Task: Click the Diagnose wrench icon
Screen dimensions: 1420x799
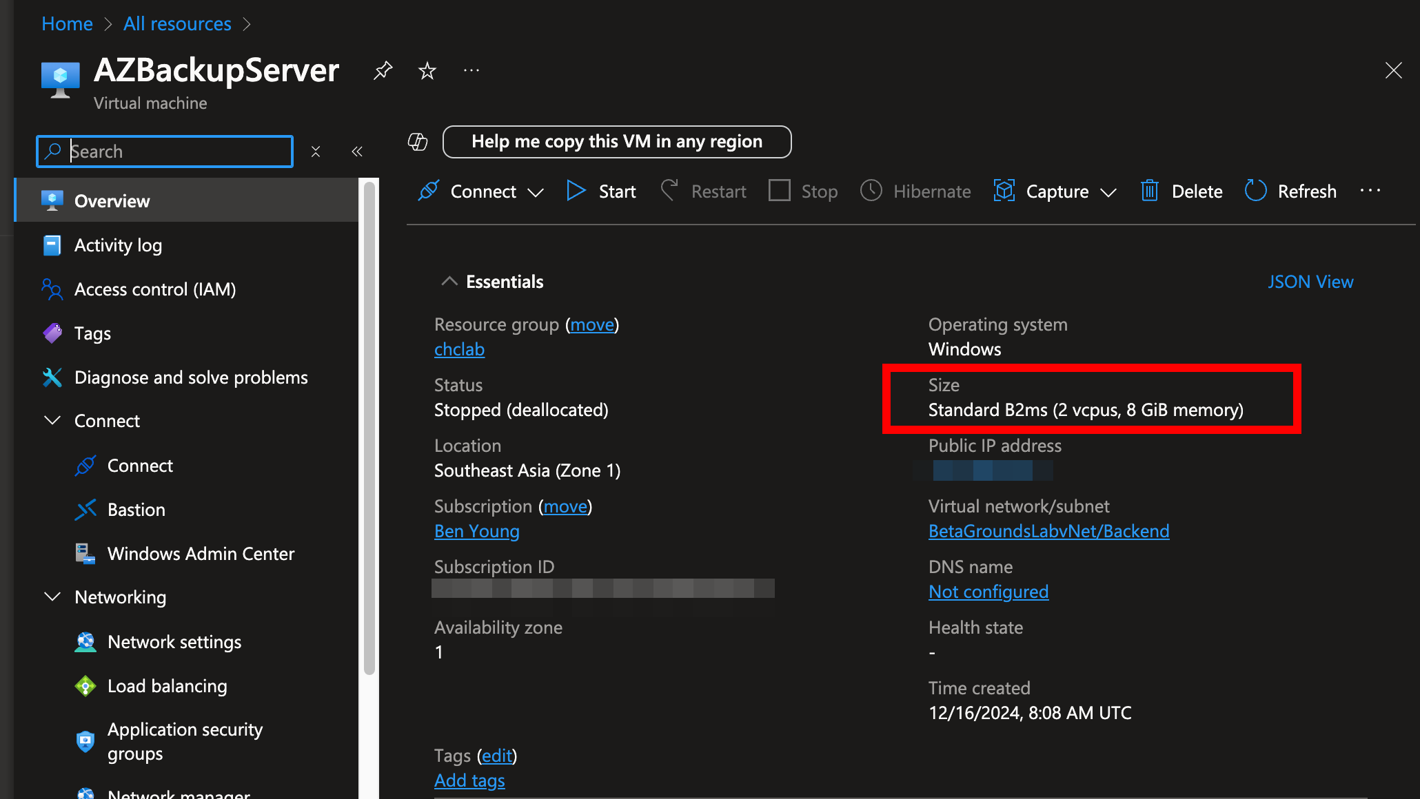Action: click(52, 377)
